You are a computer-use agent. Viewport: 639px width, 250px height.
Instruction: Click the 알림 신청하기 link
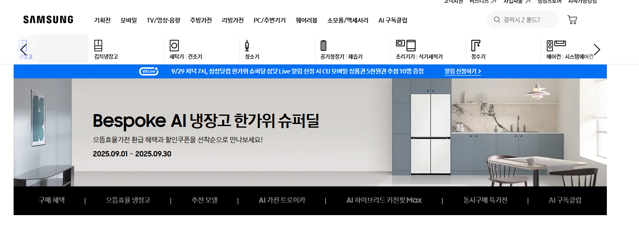click(x=463, y=71)
